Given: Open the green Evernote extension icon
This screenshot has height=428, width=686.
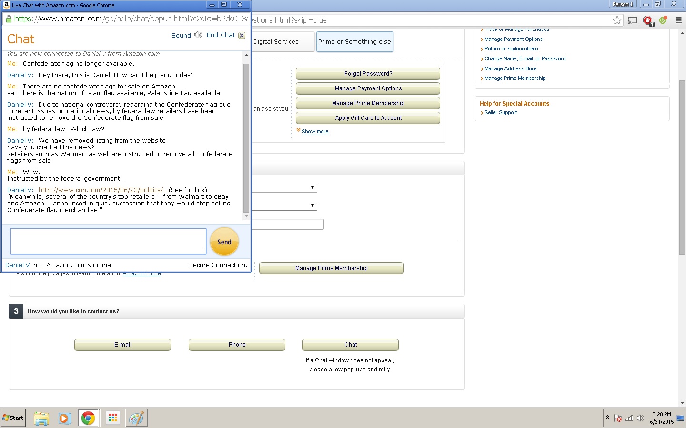Looking at the screenshot, I should [x=663, y=20].
